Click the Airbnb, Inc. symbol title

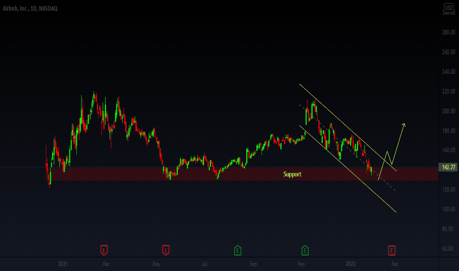pos(30,8)
